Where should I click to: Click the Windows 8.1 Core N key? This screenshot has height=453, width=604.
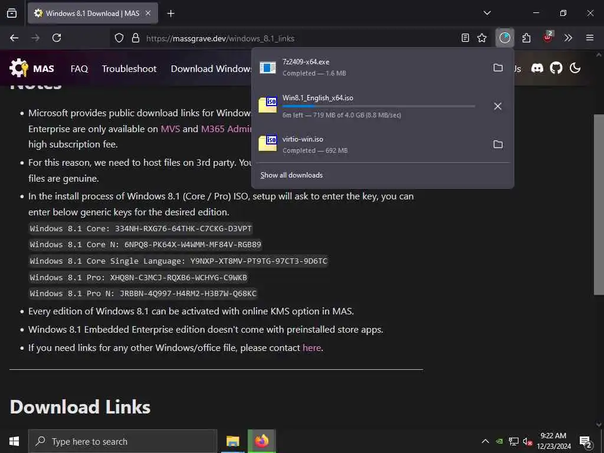(x=145, y=245)
